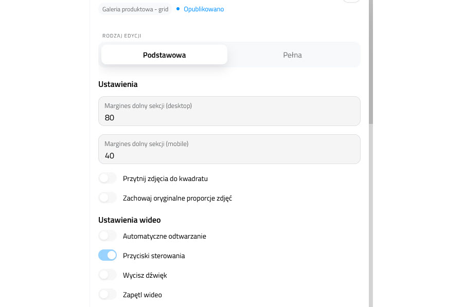Click the "Ustawienia" section heading
This screenshot has width=463, height=307.
[118, 84]
